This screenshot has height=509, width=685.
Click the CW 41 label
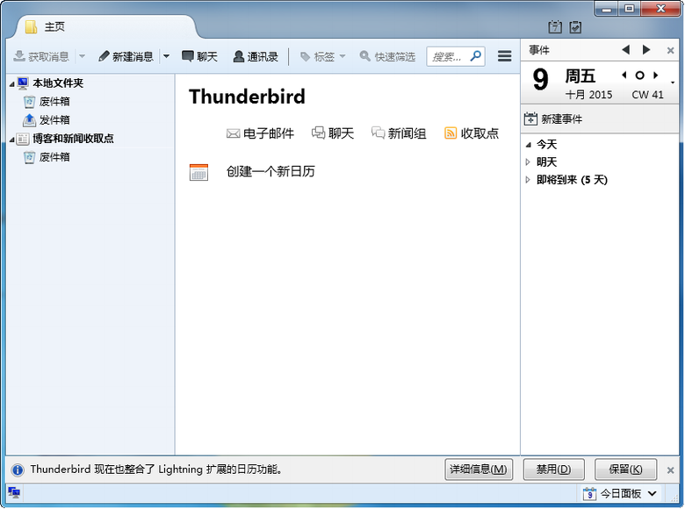(x=647, y=95)
